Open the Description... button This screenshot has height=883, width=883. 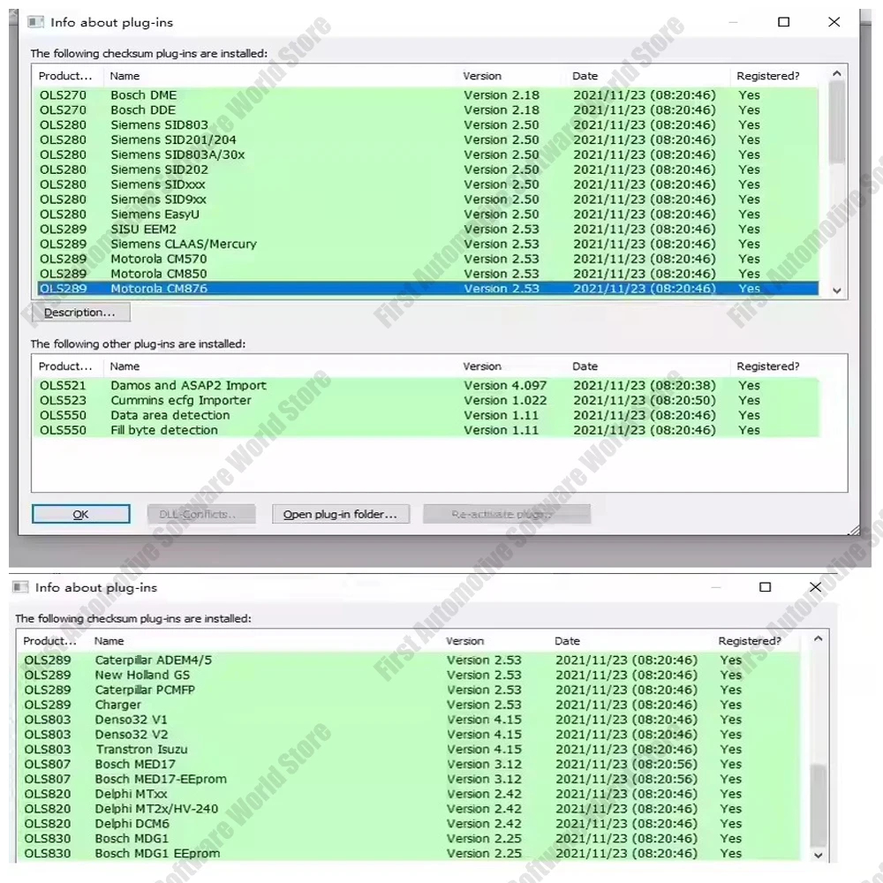(81, 313)
